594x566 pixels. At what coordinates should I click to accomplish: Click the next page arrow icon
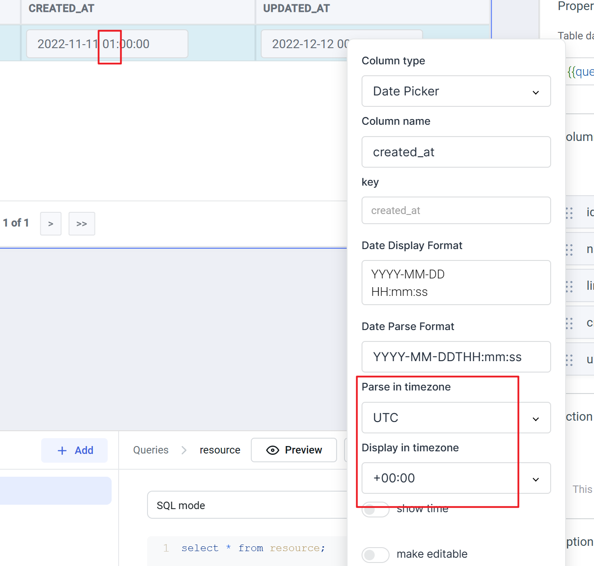pyautogui.click(x=50, y=223)
